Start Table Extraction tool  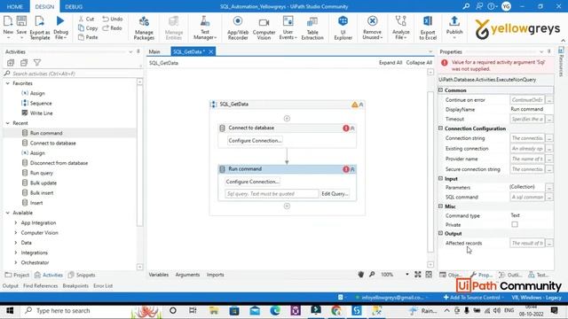[x=312, y=27]
